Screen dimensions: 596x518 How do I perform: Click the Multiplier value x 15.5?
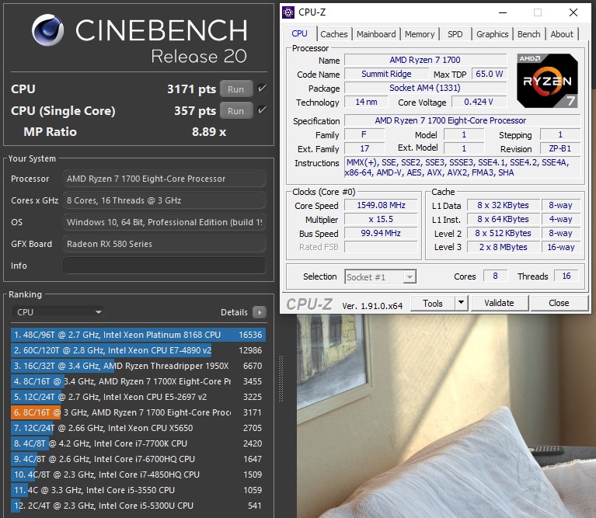382,220
